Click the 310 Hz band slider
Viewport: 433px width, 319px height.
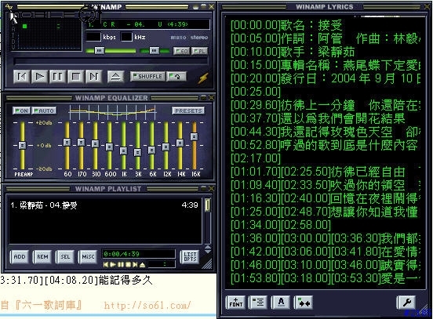(x=95, y=143)
